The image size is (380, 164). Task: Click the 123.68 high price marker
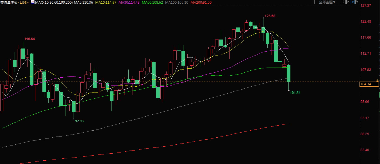pyautogui.click(x=270, y=16)
